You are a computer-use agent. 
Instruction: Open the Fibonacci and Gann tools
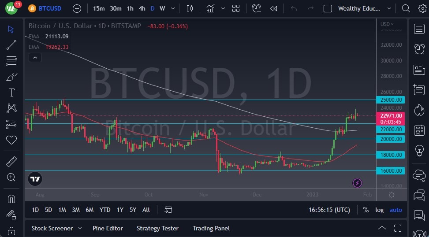11,61
